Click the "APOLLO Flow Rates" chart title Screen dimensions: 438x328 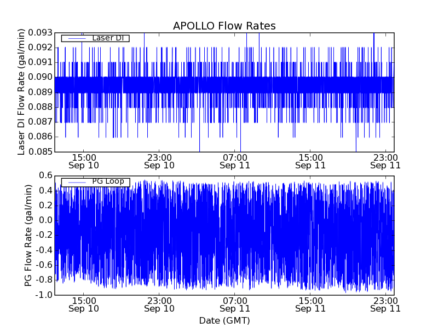[x=224, y=26]
